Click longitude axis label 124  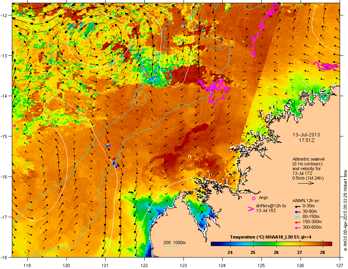pos(222,265)
